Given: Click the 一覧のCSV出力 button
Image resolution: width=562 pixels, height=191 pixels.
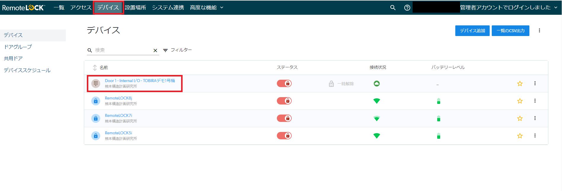Looking at the screenshot, I should tap(510, 31).
